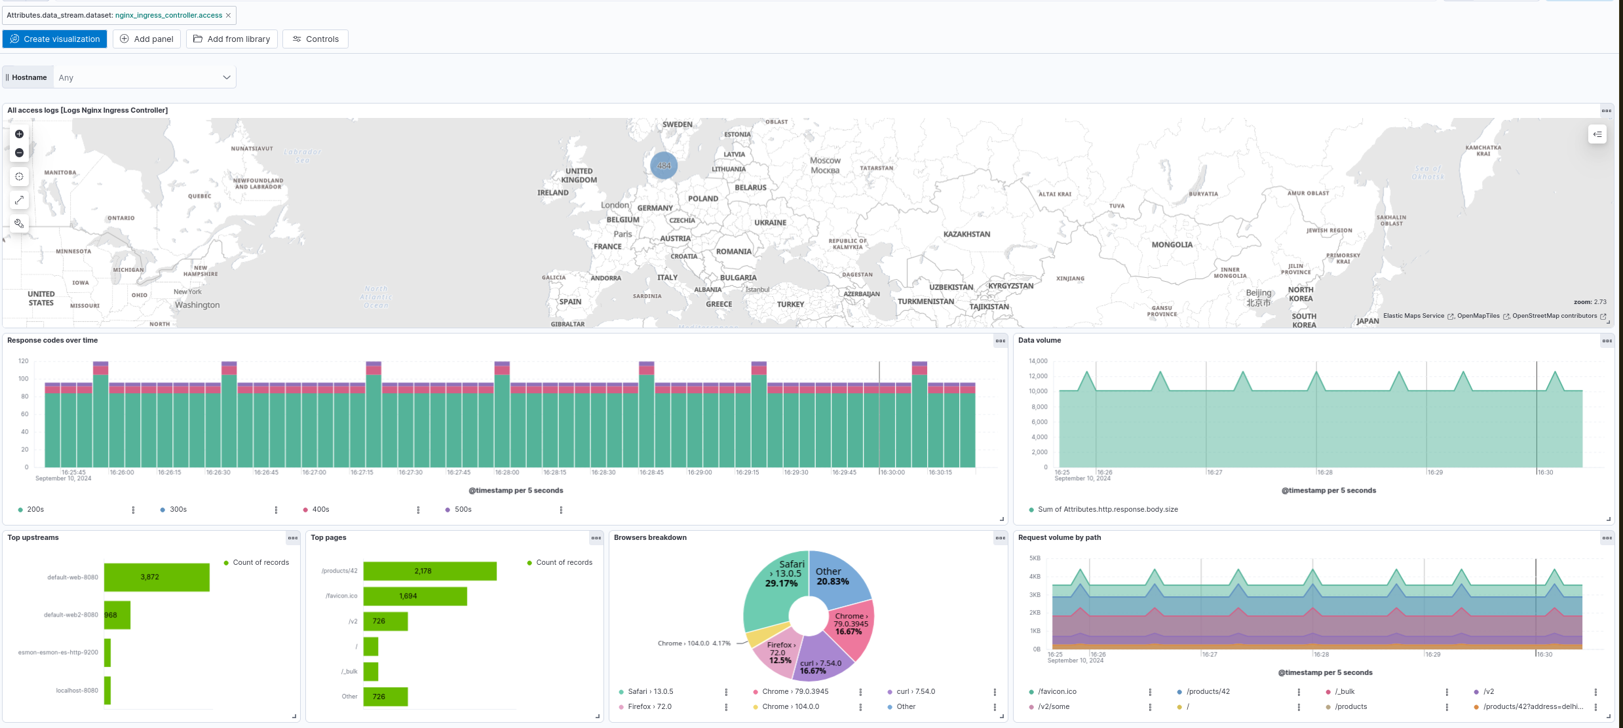Click Add from library

tap(232, 39)
